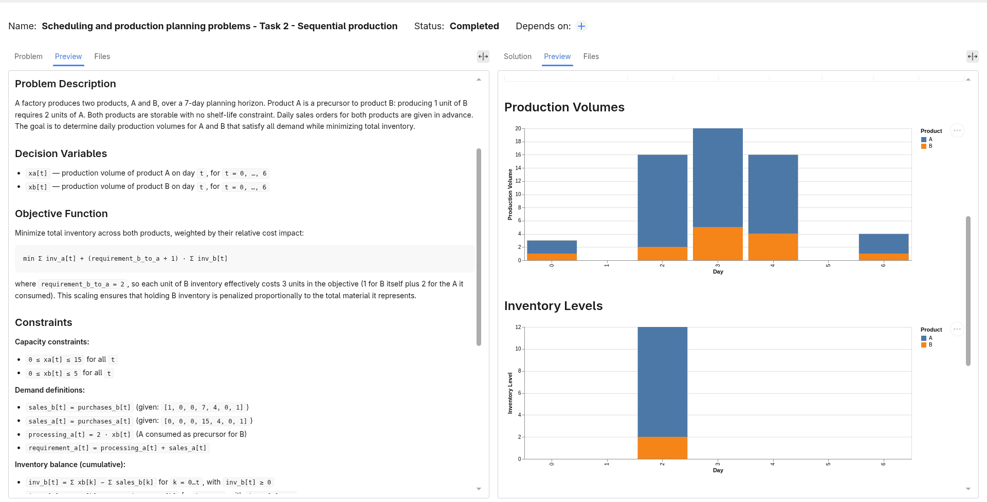Toggle right panel split-width icon

[x=973, y=56]
